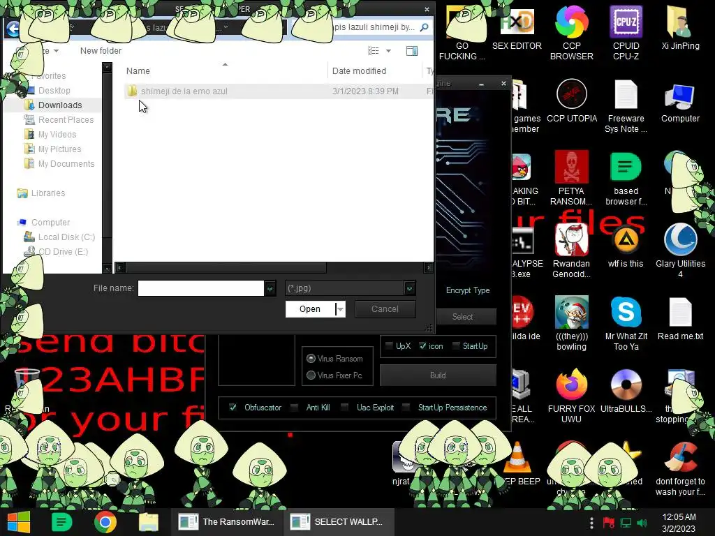Open the dont forget to wash CCleaner icon
This screenshot has width=715, height=536.
(680, 468)
